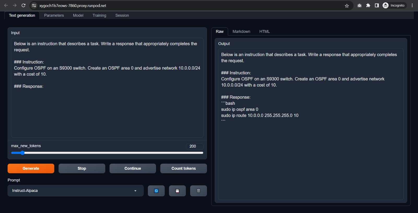This screenshot has width=418, height=213.
Task: Click the '```bash' line in Output
Action: (228, 103)
